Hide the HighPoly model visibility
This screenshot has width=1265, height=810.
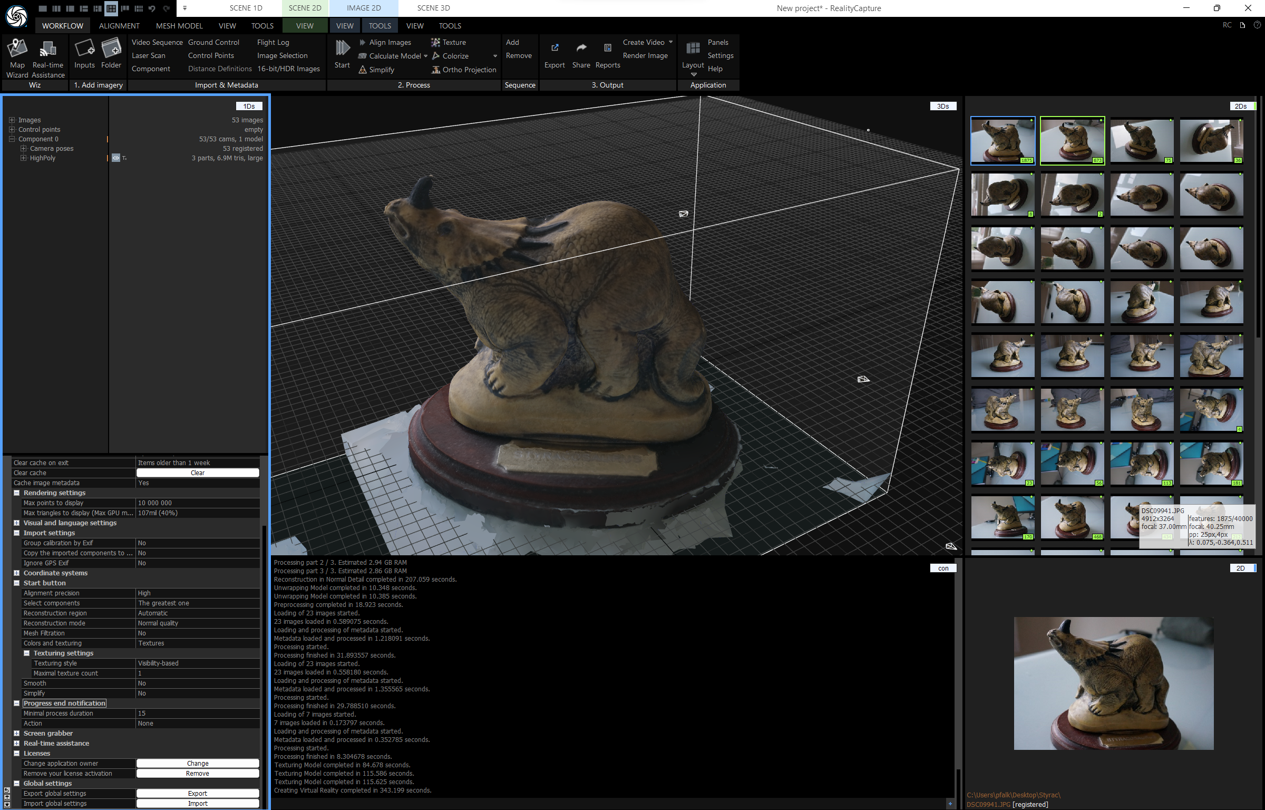pyautogui.click(x=116, y=158)
